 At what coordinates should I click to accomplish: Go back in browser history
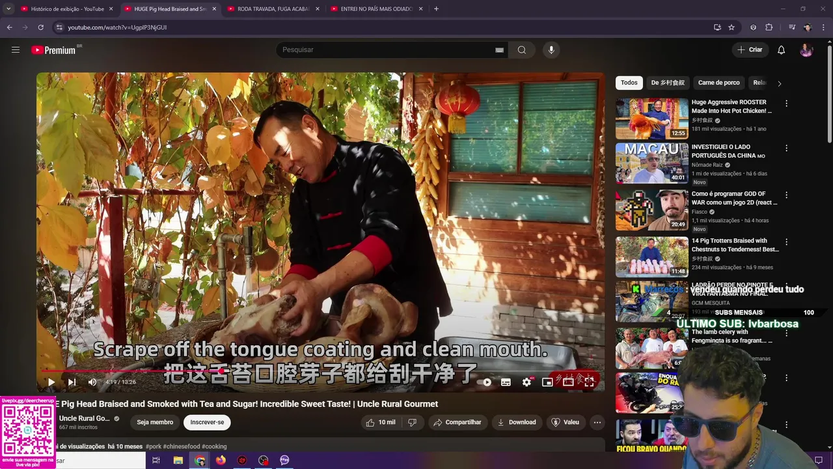point(10,27)
